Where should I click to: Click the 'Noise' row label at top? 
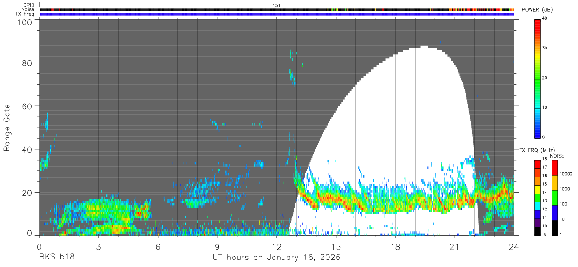coord(28,9)
